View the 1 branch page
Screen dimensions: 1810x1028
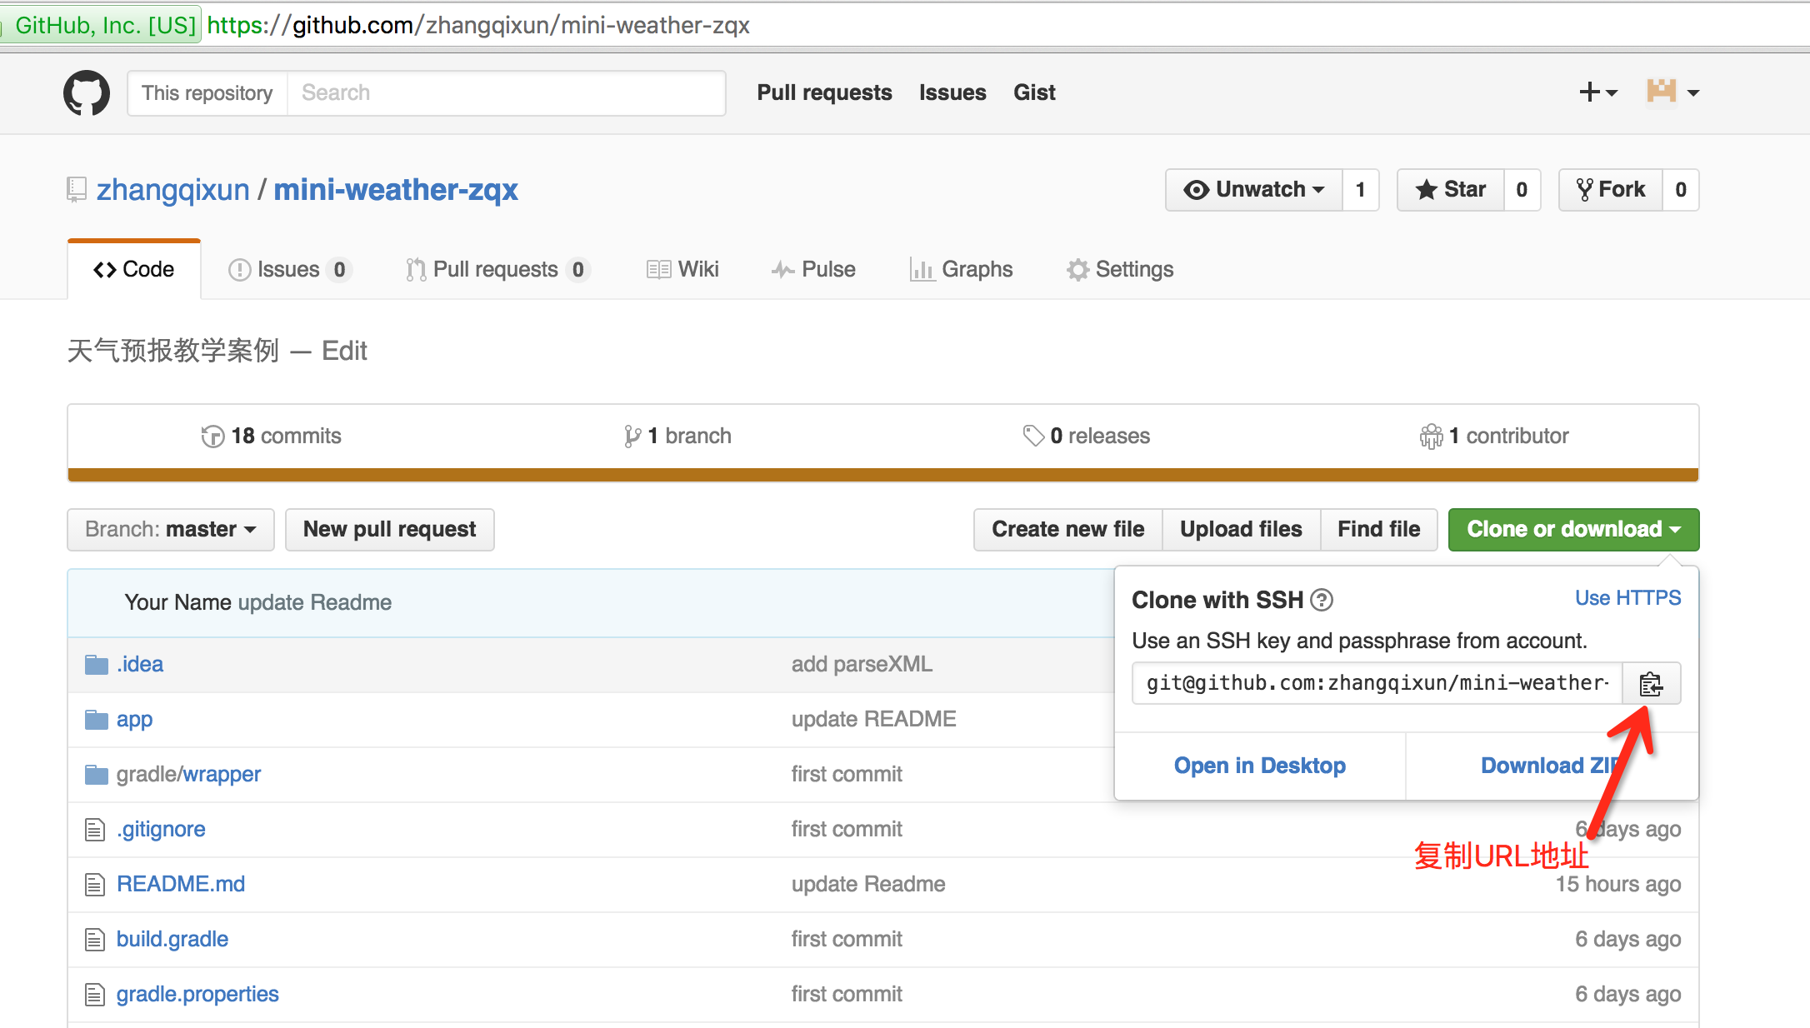click(x=677, y=436)
